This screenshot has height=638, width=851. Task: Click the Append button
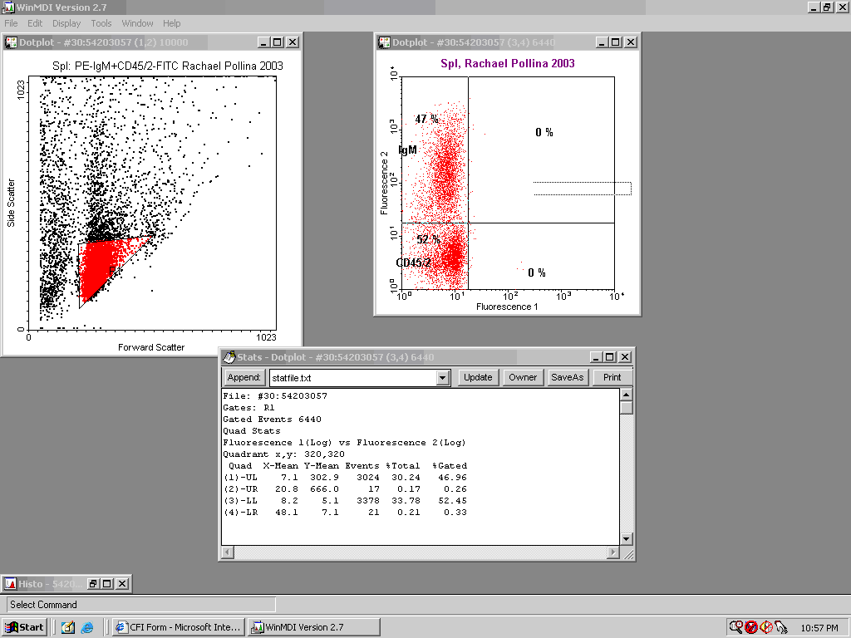(x=244, y=377)
